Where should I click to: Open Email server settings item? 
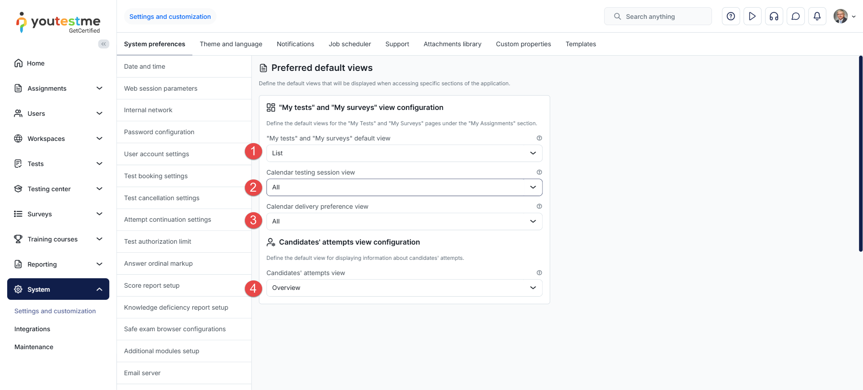(x=142, y=373)
